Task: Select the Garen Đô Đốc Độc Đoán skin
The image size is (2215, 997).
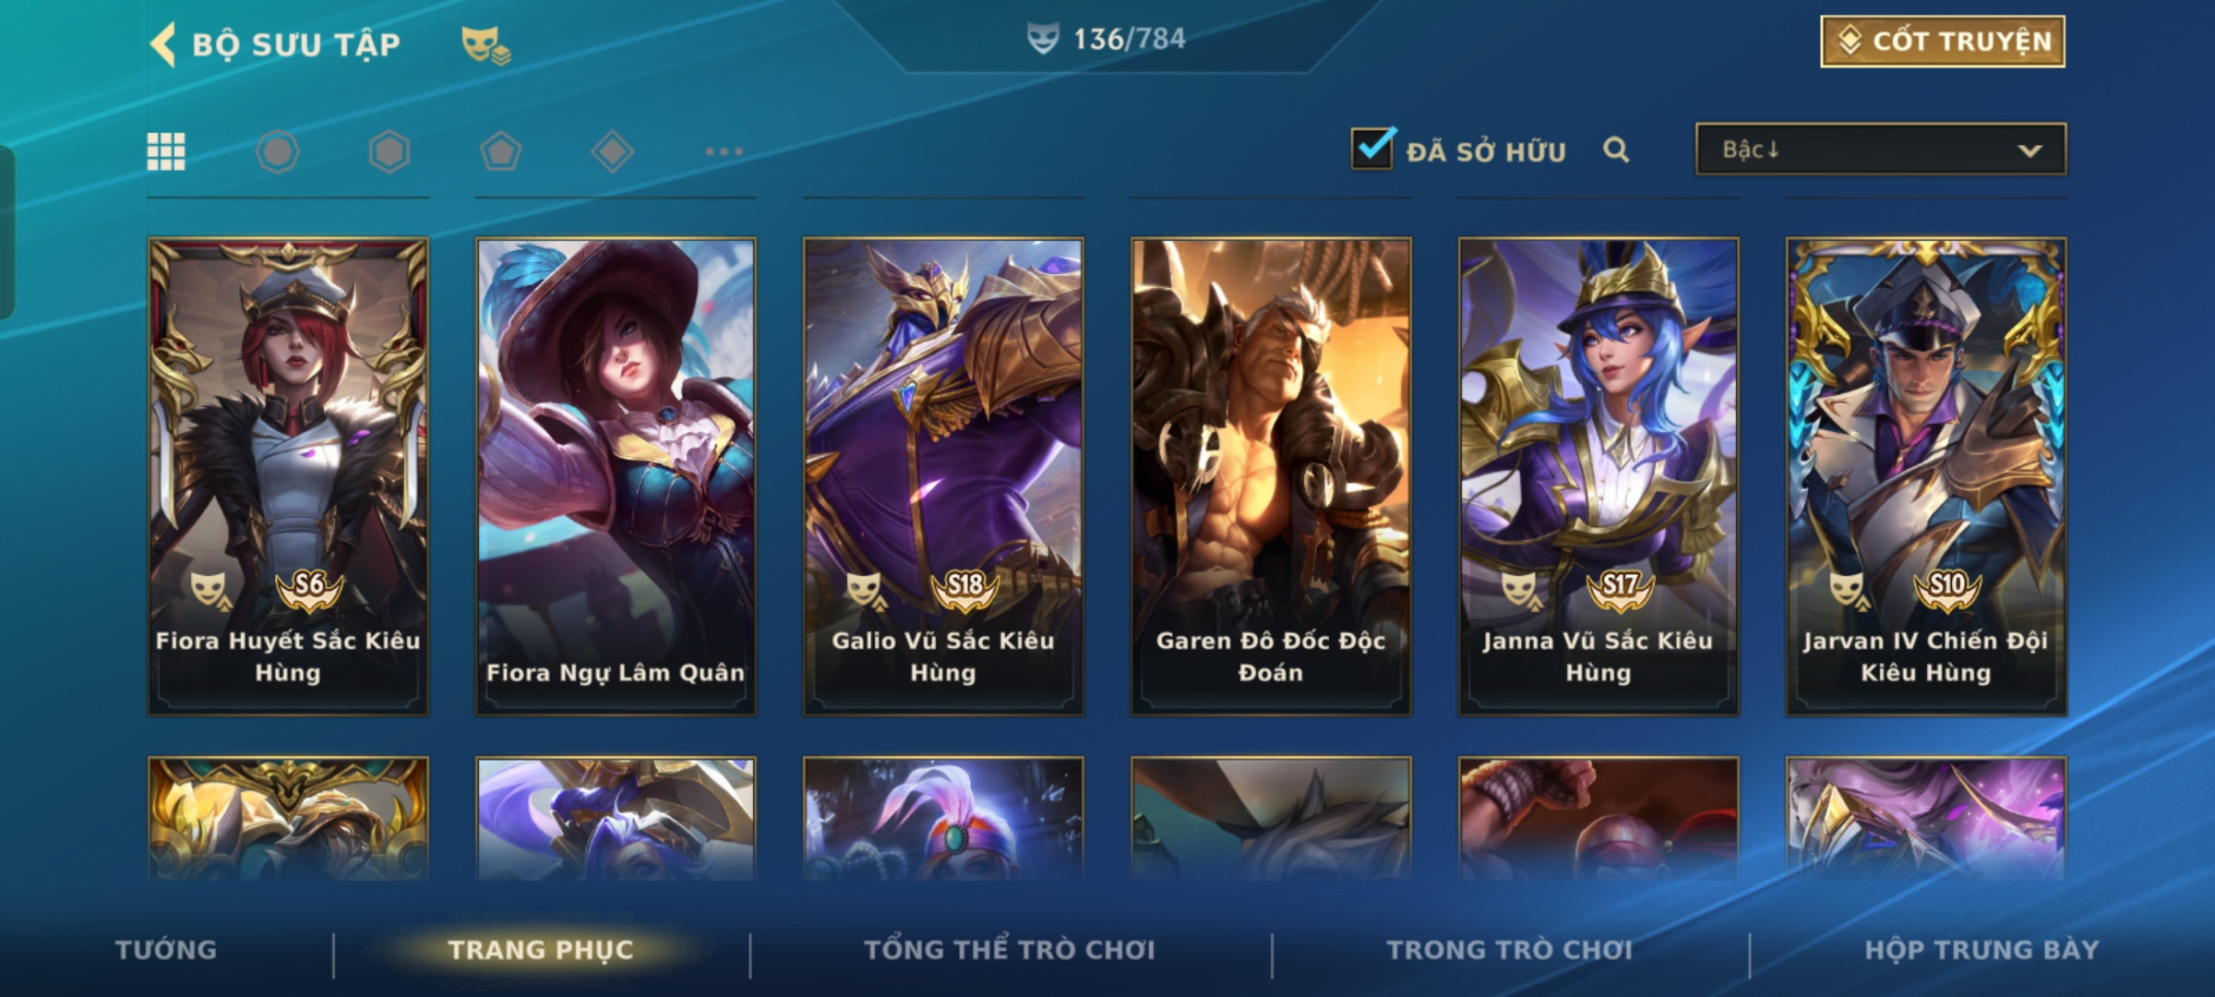Action: (x=1271, y=476)
